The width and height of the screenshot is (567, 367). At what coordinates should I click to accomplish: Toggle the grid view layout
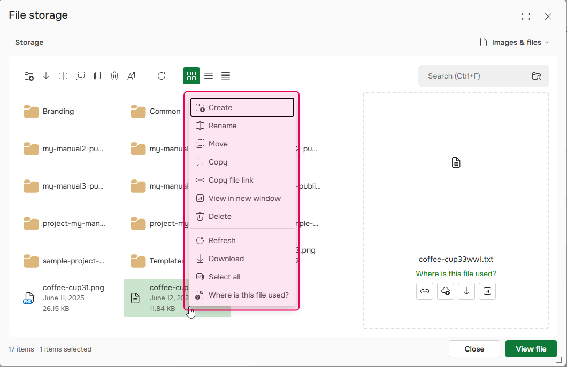[191, 76]
